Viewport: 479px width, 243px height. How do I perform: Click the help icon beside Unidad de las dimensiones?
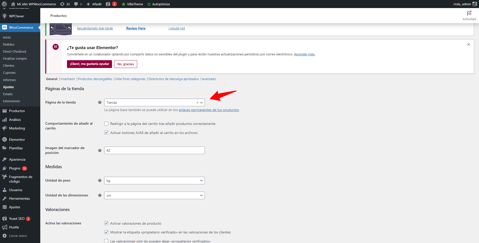(x=100, y=195)
